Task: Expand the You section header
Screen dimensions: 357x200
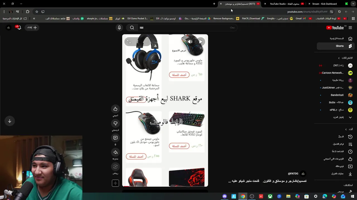Action: tap(349, 129)
